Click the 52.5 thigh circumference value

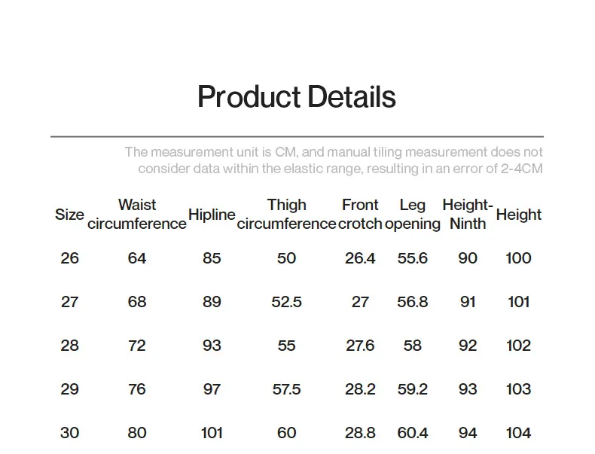tap(286, 302)
